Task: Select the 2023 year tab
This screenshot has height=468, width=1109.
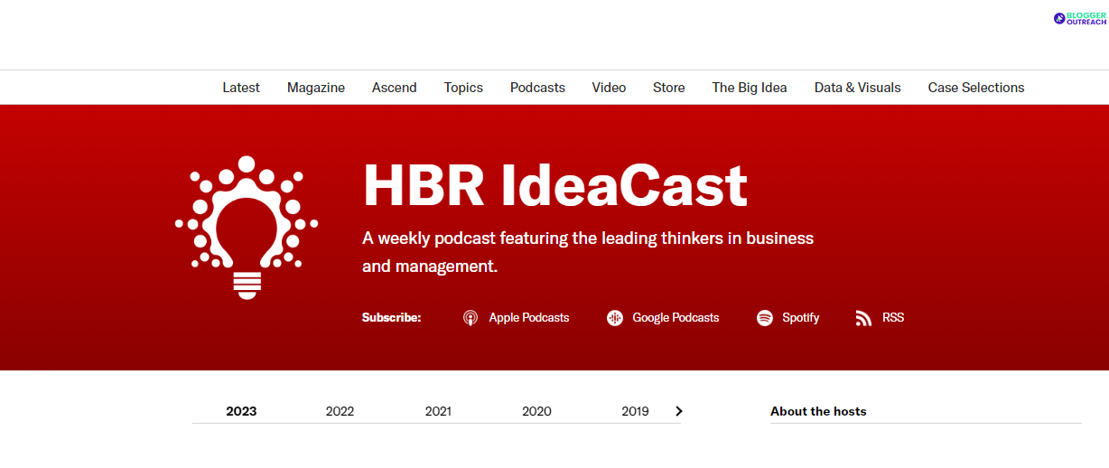Action: [241, 411]
